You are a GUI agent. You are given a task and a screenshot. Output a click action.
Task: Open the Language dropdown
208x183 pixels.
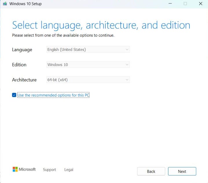pos(88,49)
